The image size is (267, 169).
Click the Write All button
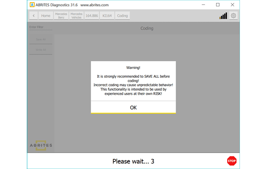41,50
